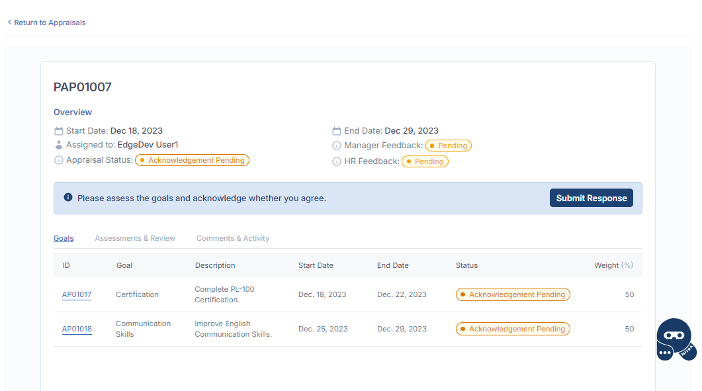Click the Assigned to person icon
Image resolution: width=702 pixels, height=391 pixels.
click(x=59, y=145)
